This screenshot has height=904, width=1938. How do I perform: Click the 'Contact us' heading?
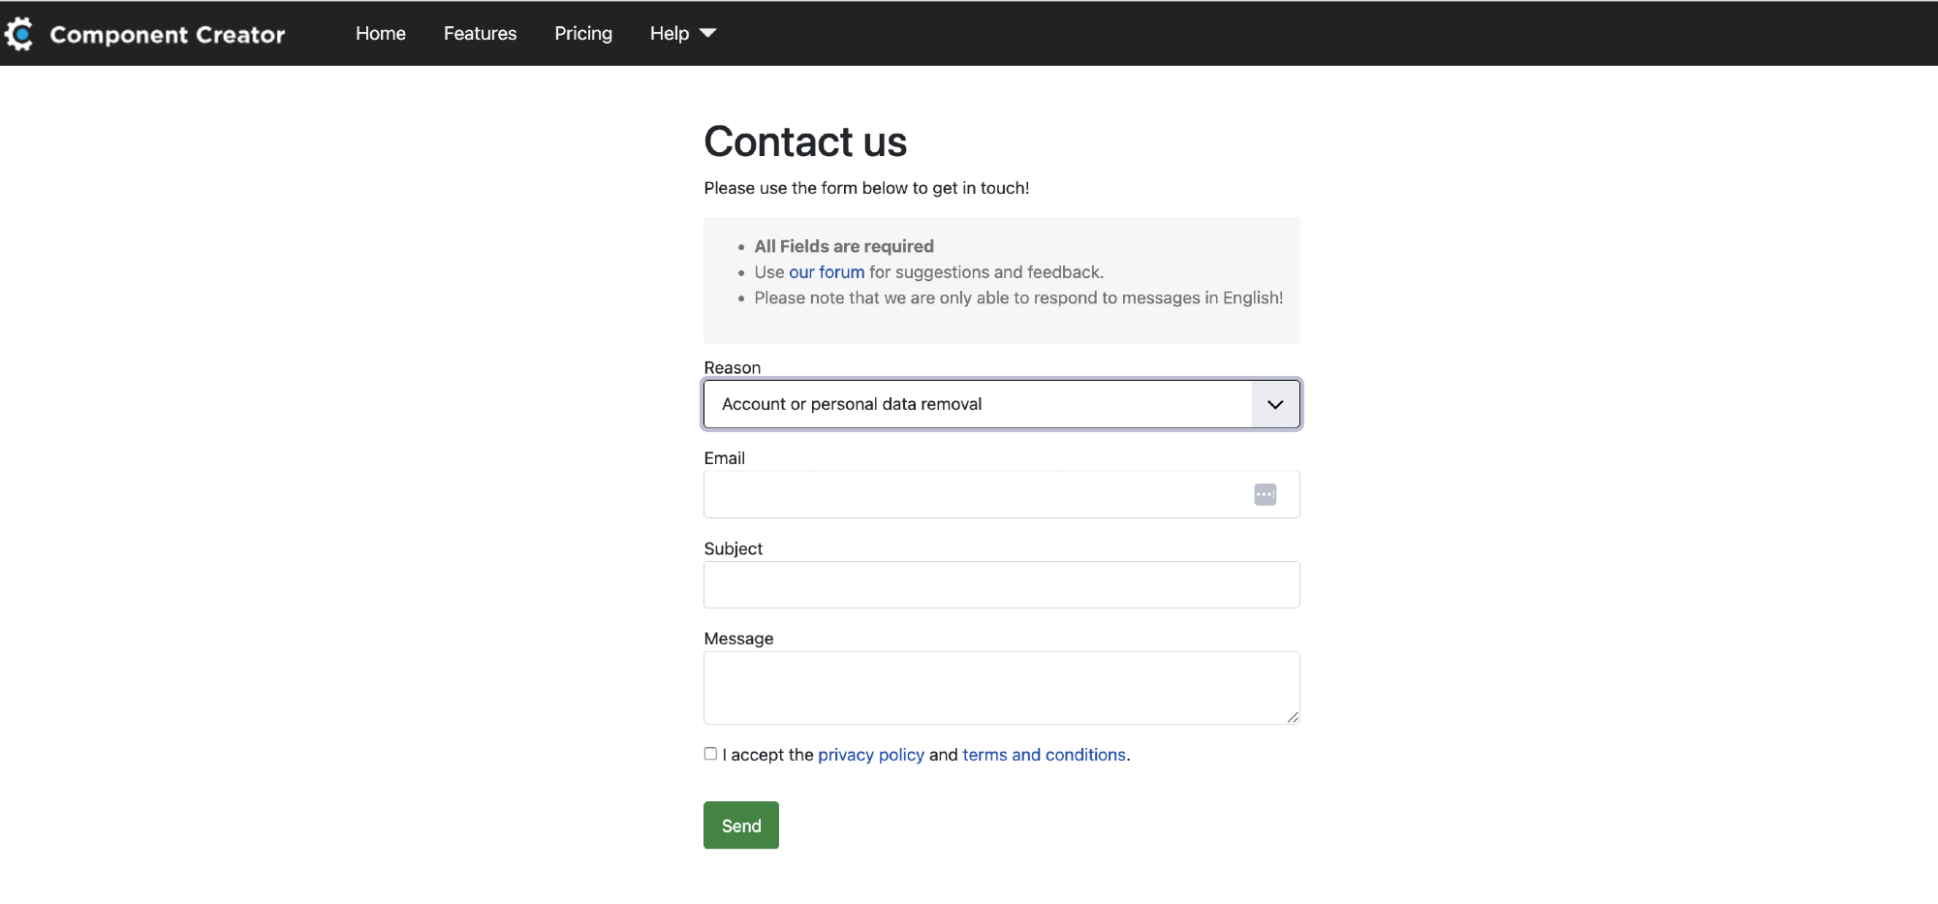(x=804, y=142)
